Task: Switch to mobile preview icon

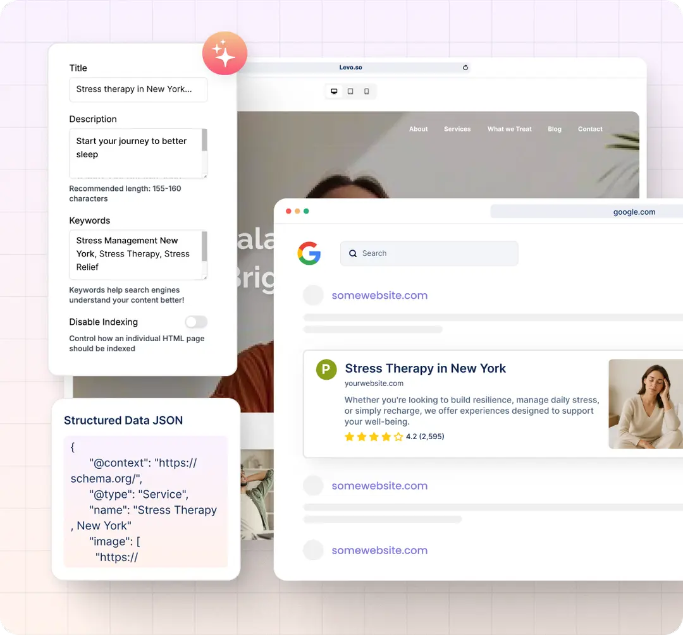Action: pos(366,92)
